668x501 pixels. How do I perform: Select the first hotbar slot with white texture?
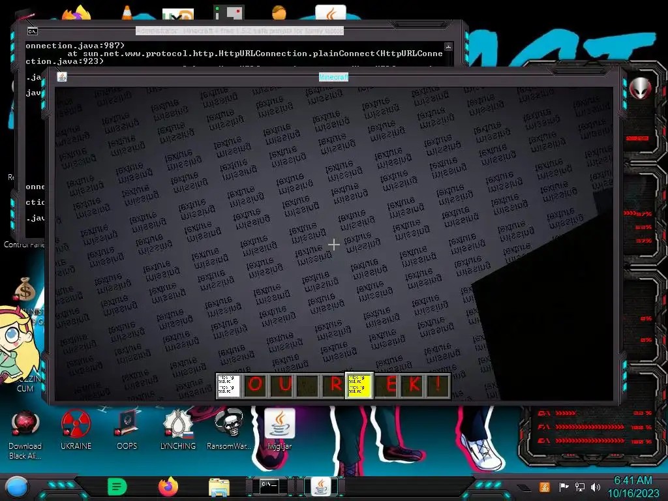click(229, 385)
